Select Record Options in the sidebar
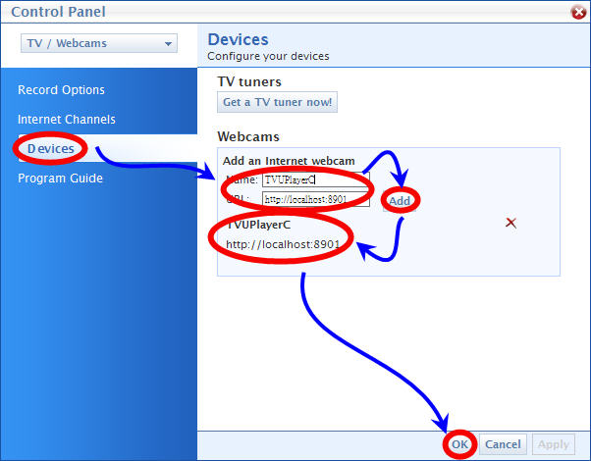Viewport: 591px width, 461px height. [61, 90]
